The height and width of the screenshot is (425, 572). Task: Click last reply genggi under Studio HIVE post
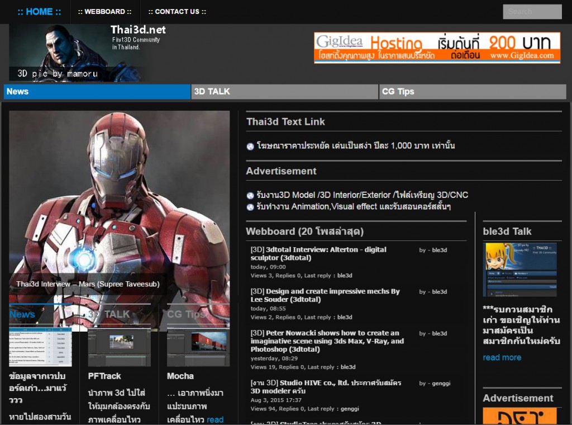click(x=350, y=409)
